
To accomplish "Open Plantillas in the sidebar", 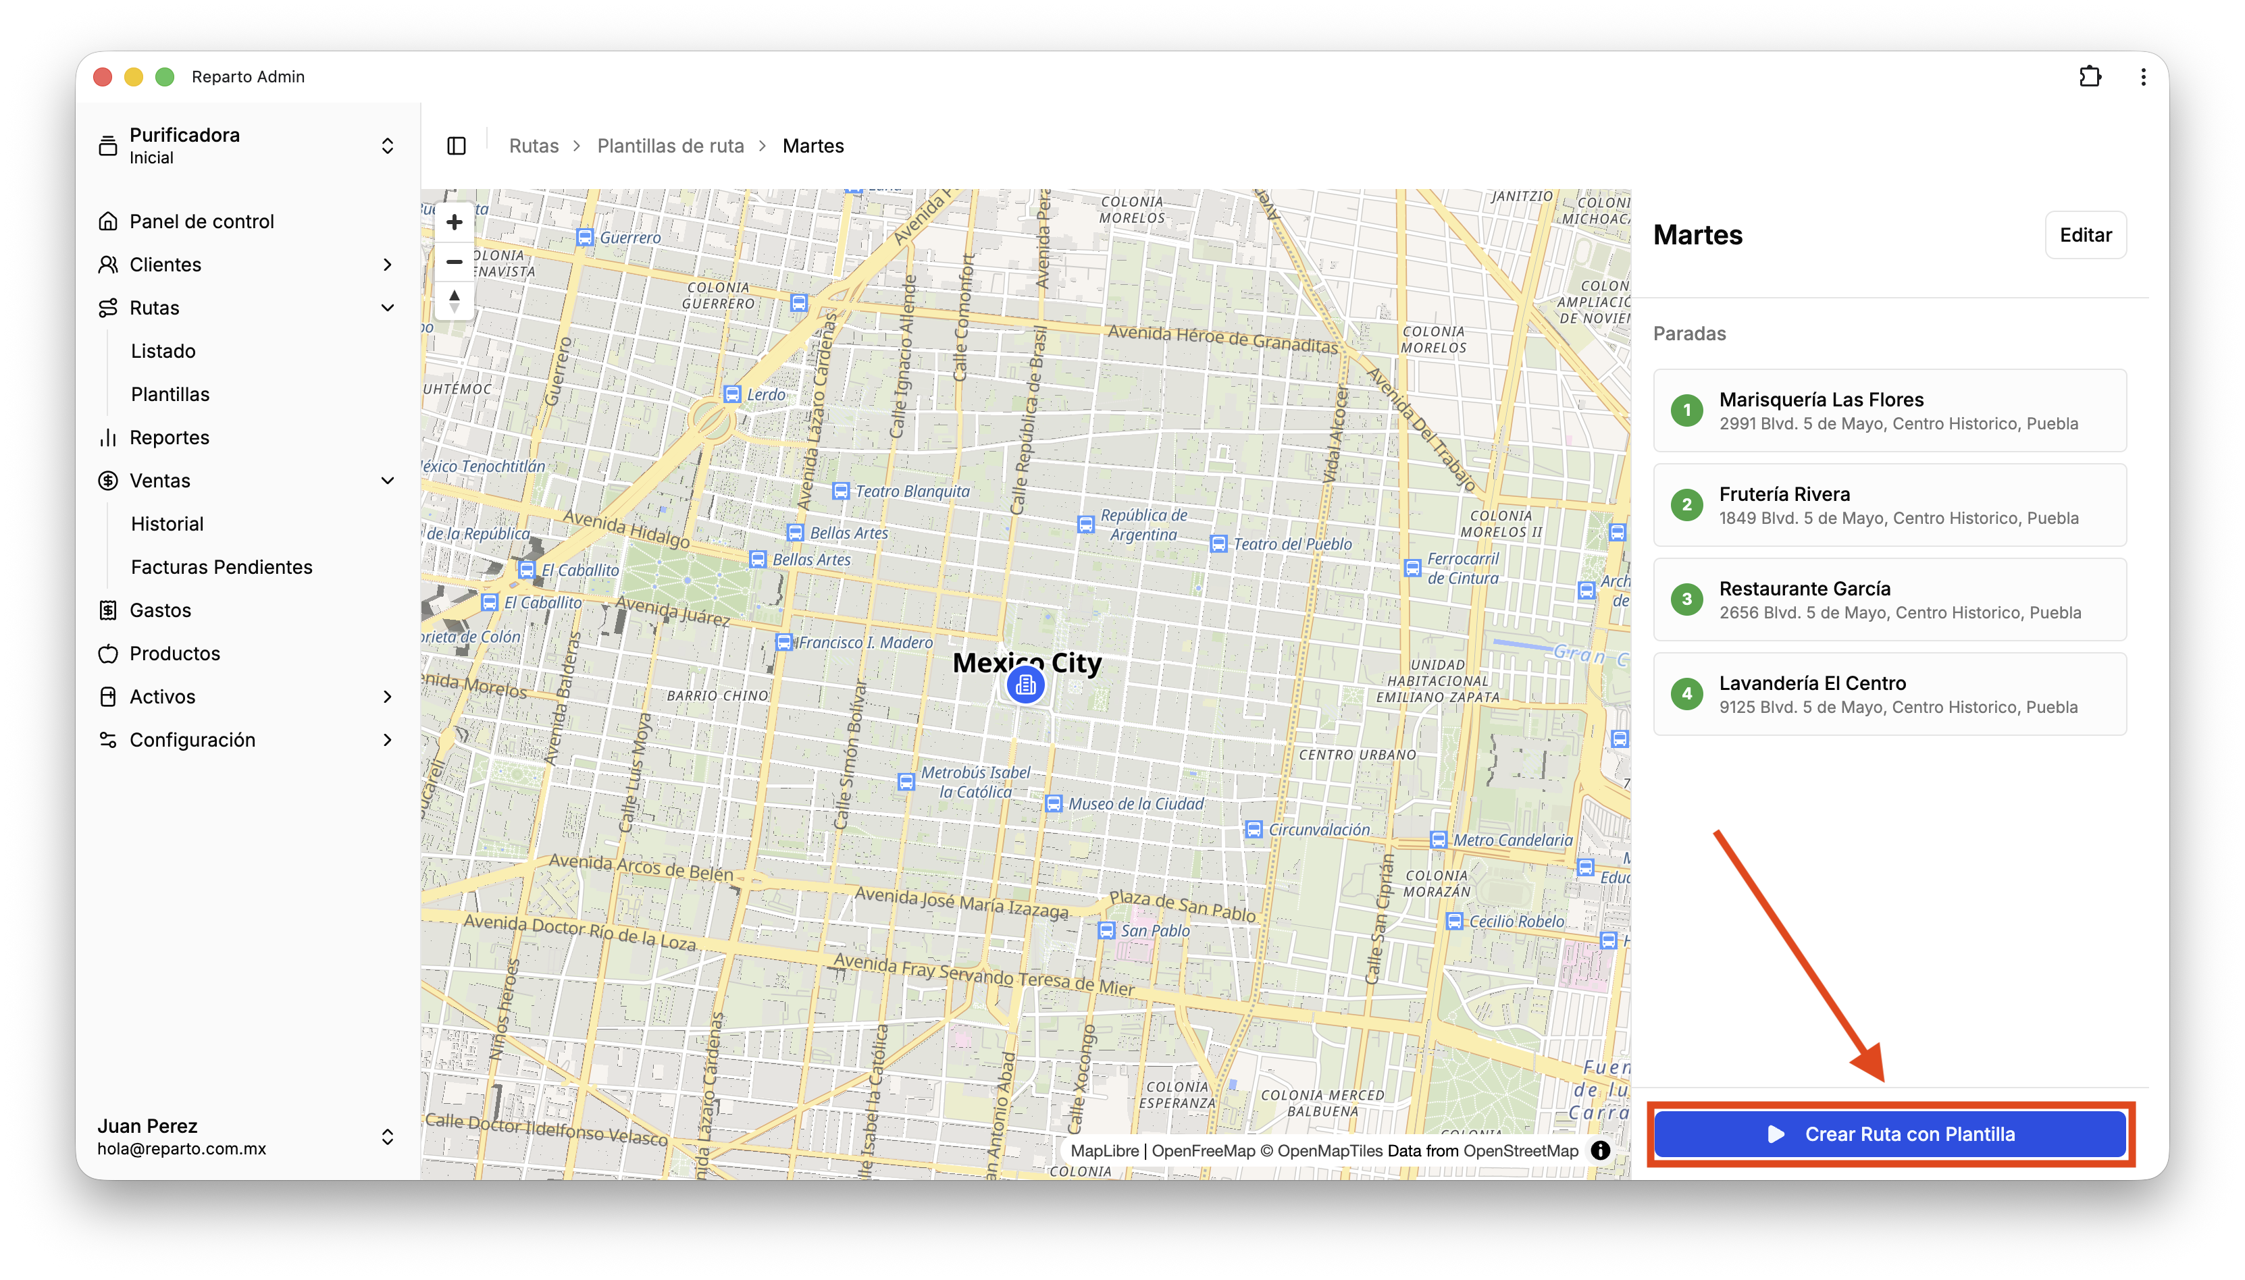I will [x=171, y=395].
